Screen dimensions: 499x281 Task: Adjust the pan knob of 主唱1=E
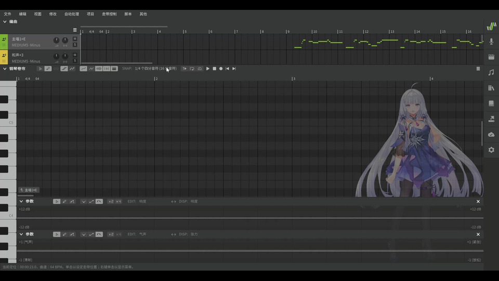[65, 40]
